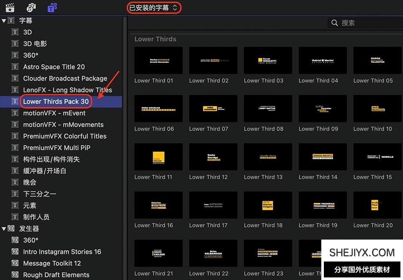The image size is (403, 280).
Task: Click the generator icon beside Message Toolkit 12
Action: point(15,263)
